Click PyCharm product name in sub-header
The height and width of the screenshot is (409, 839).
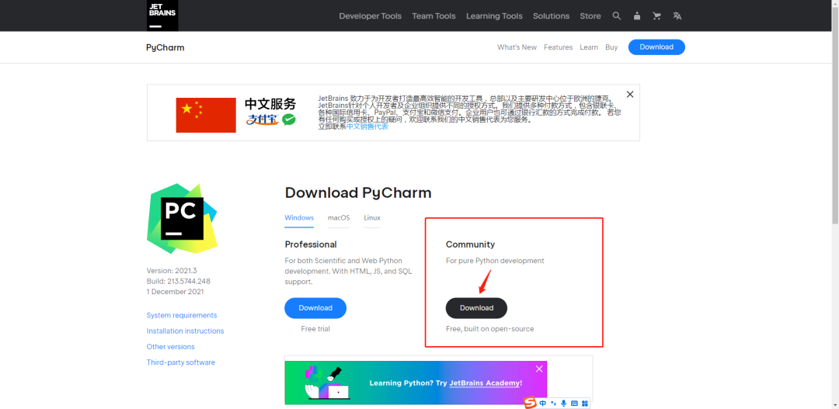tap(165, 47)
